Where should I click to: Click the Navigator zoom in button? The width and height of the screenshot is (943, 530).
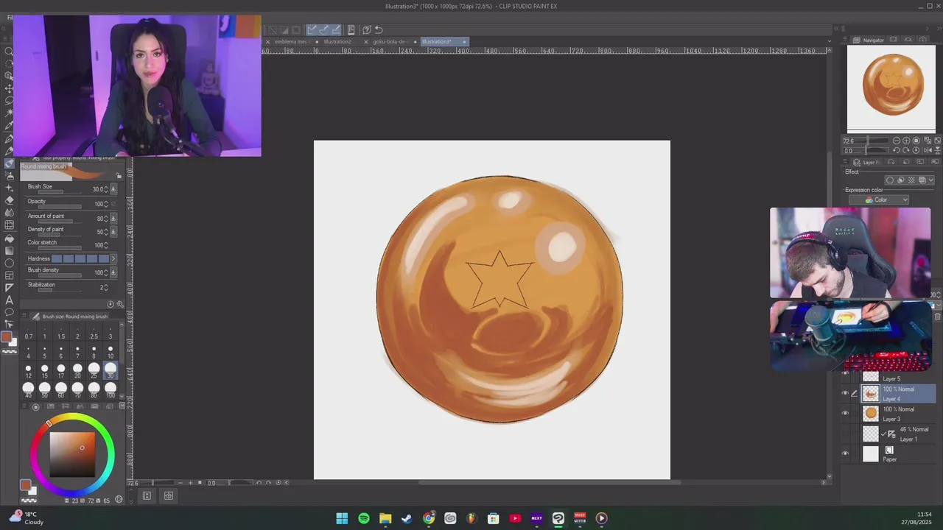click(906, 141)
